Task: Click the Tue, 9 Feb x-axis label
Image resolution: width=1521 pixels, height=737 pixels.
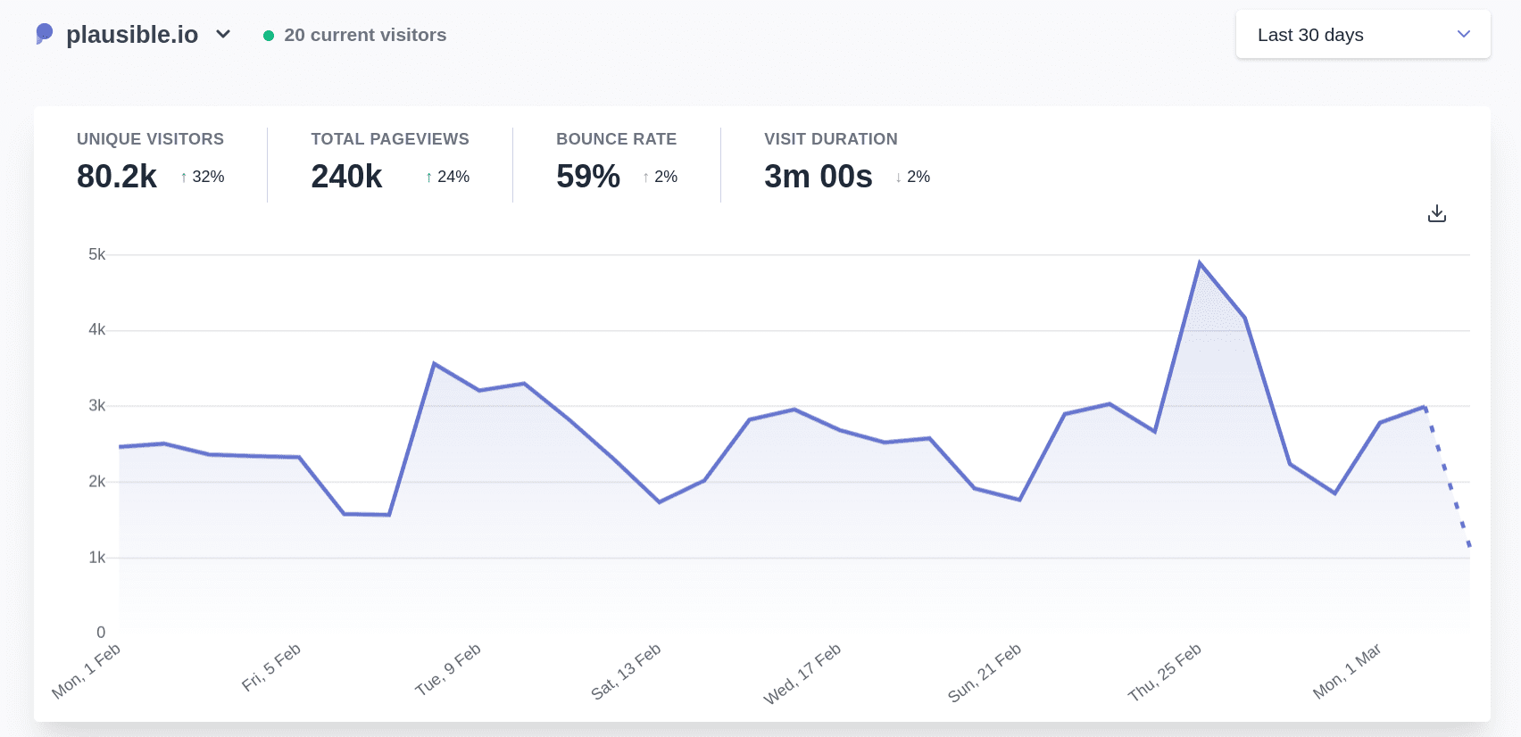Action: (x=448, y=669)
